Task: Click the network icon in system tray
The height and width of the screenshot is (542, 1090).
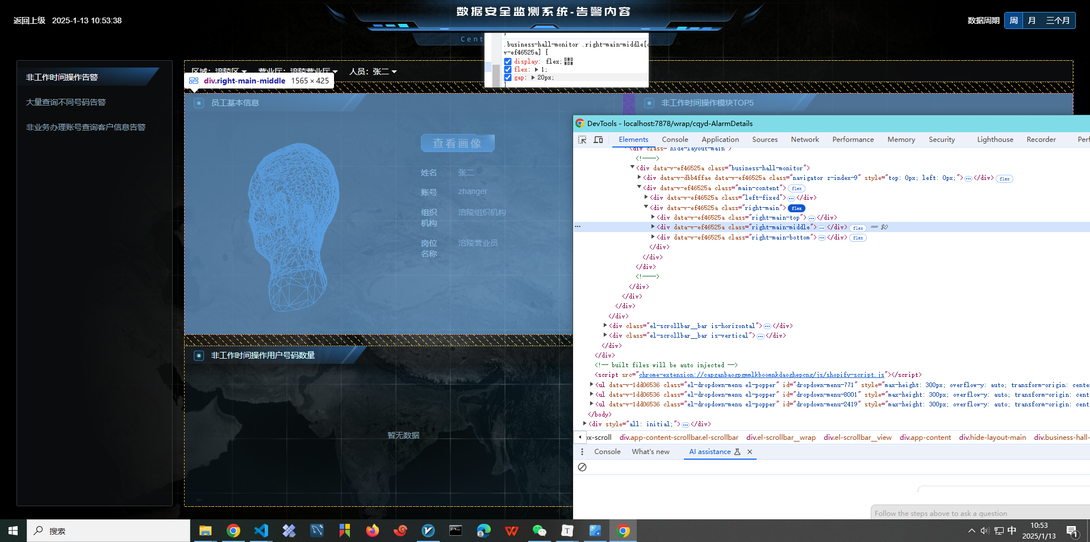Action: pyautogui.click(x=999, y=531)
